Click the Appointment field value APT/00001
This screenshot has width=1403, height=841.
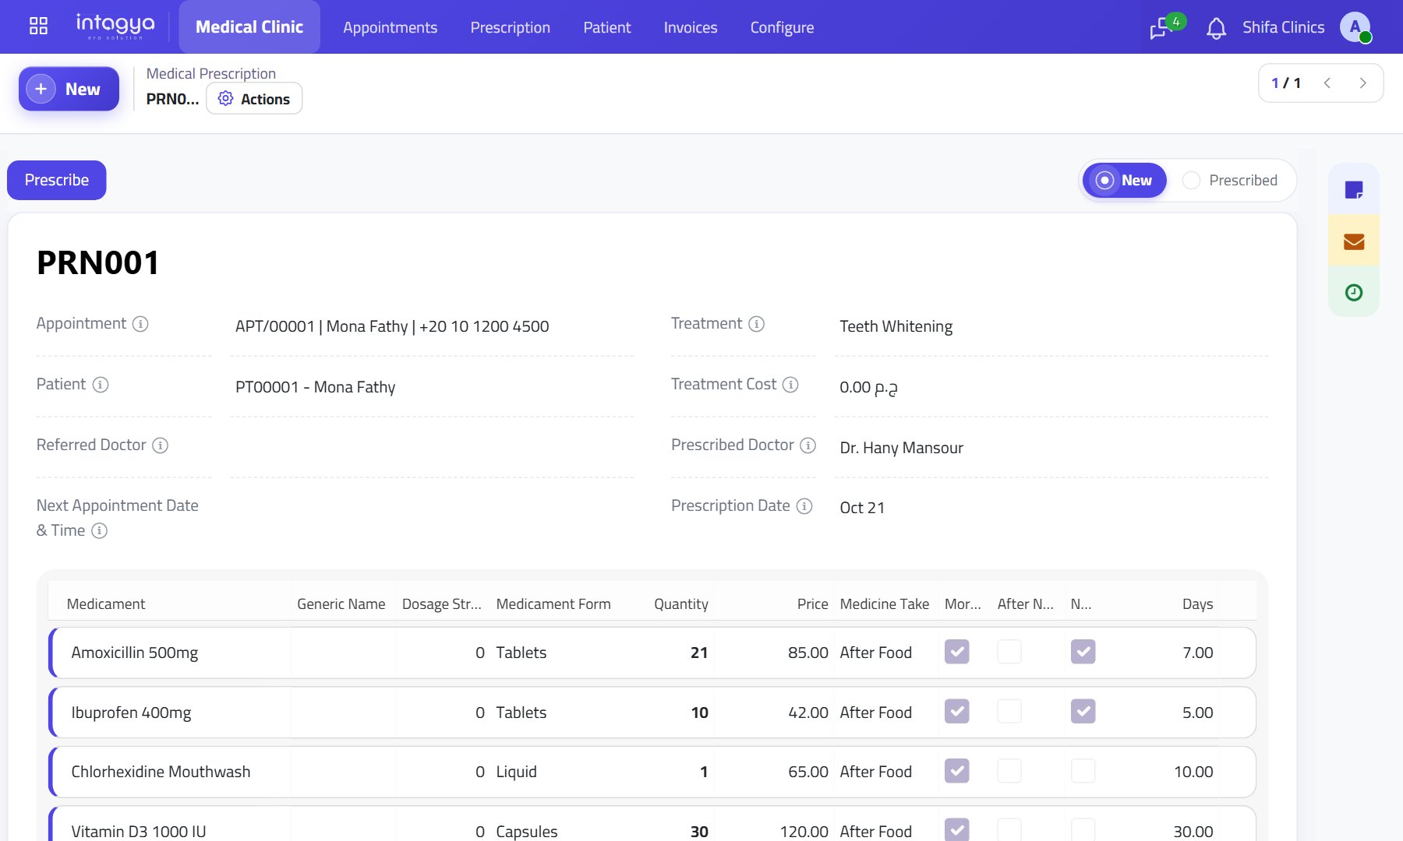tap(392, 326)
